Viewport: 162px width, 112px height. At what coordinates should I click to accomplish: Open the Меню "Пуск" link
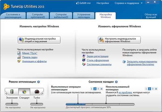click(30, 53)
